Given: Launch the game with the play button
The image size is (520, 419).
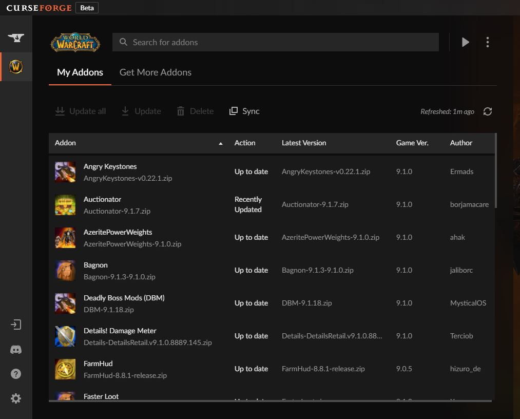Looking at the screenshot, I should click(x=465, y=42).
